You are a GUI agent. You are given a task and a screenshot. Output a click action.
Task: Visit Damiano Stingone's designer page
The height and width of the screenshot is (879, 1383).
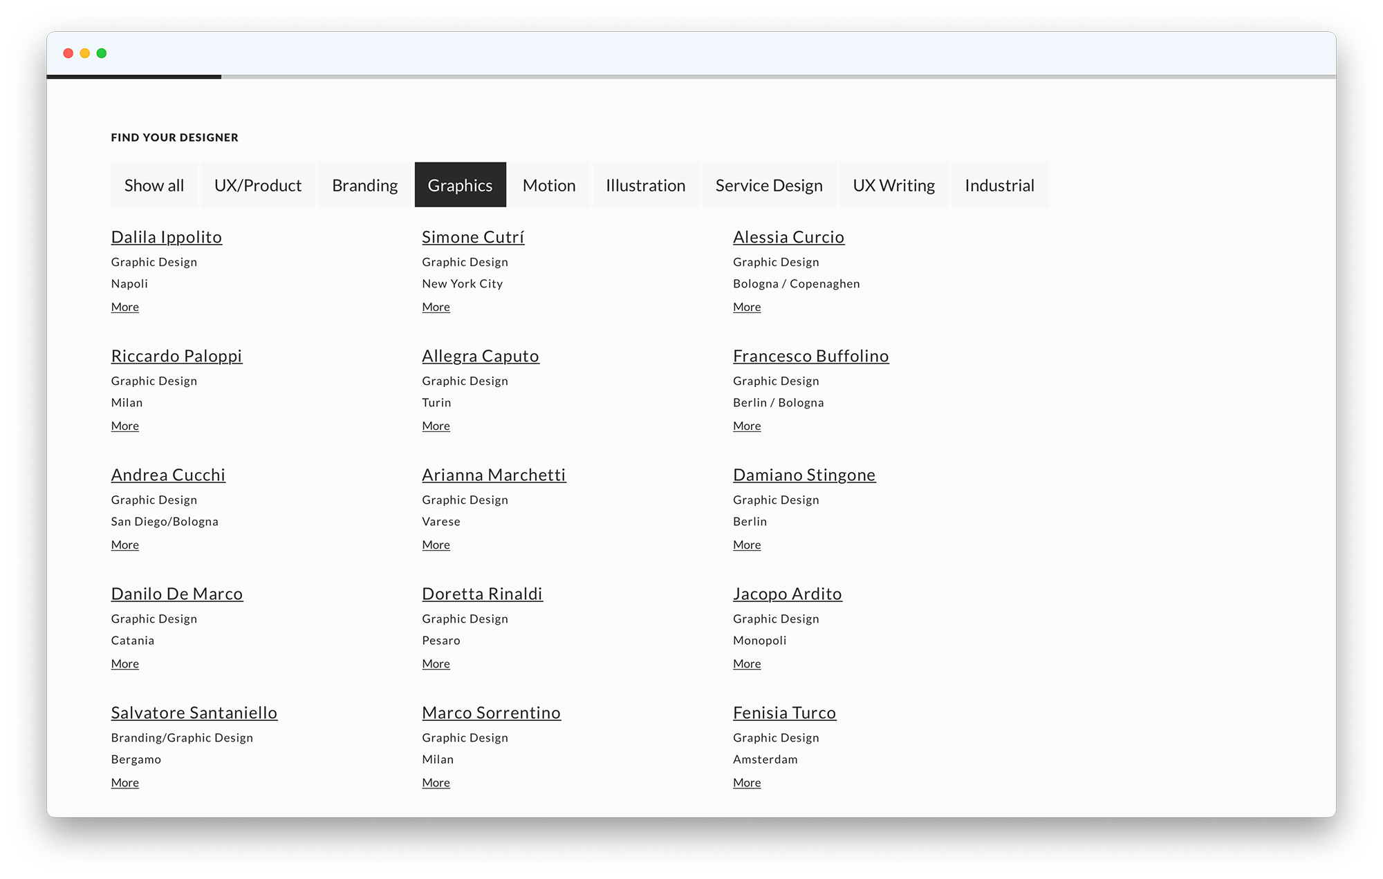click(804, 475)
